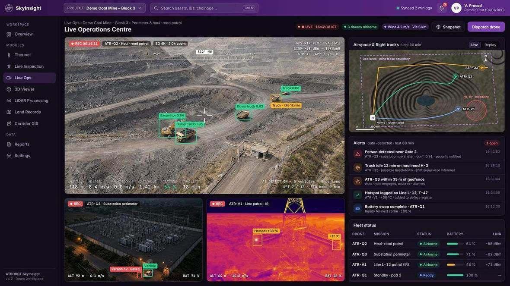Click the ATR-V1 battery bar
The image size is (510, 286).
(455, 265)
